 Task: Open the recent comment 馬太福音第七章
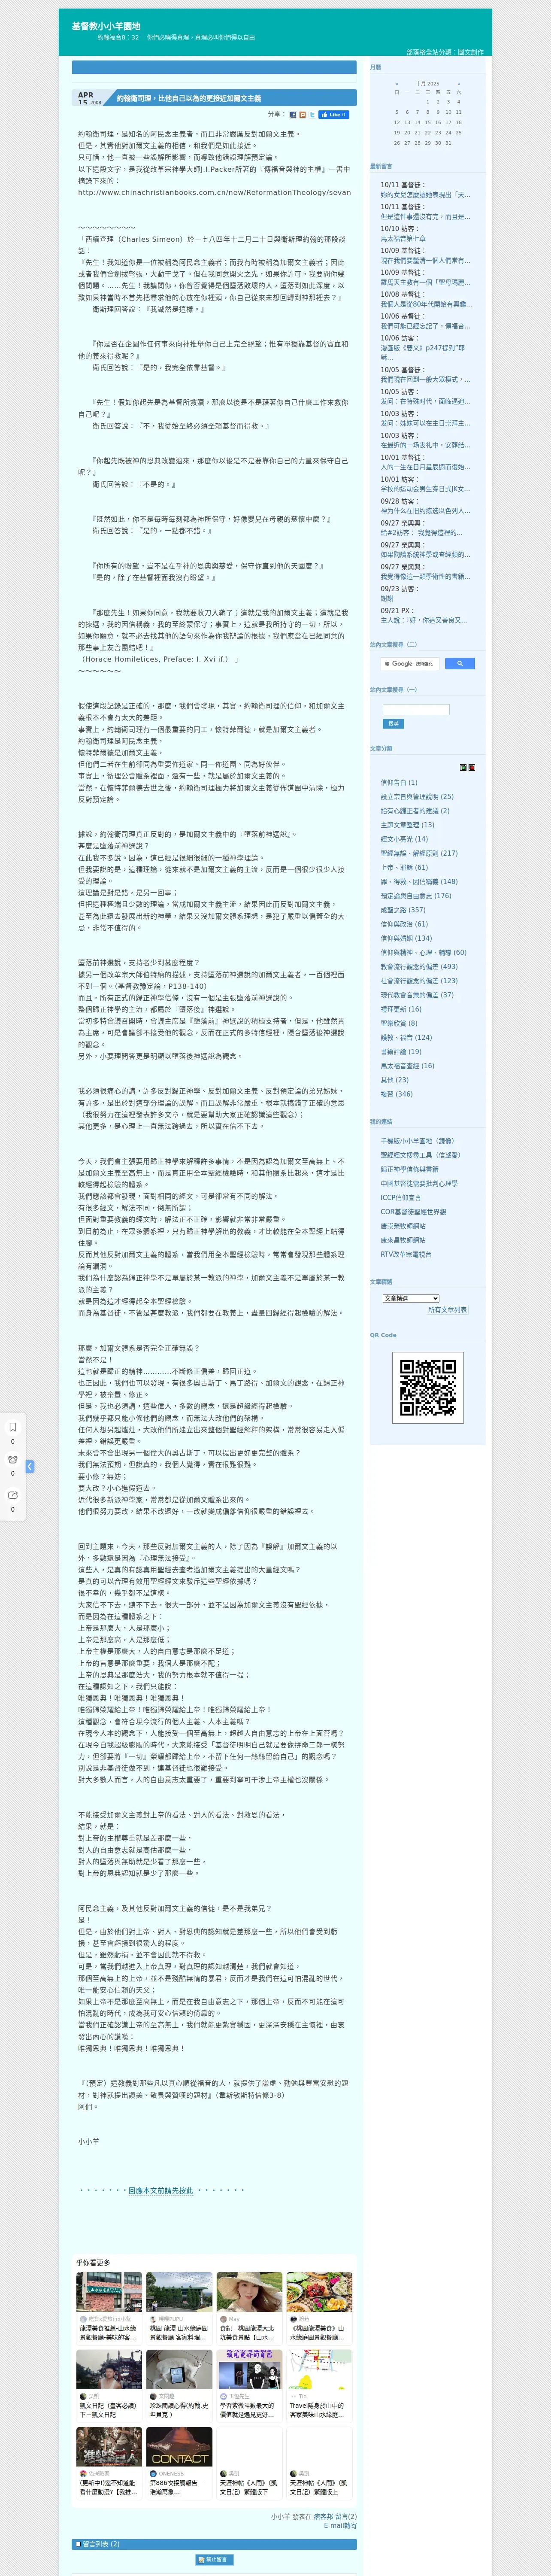click(403, 239)
